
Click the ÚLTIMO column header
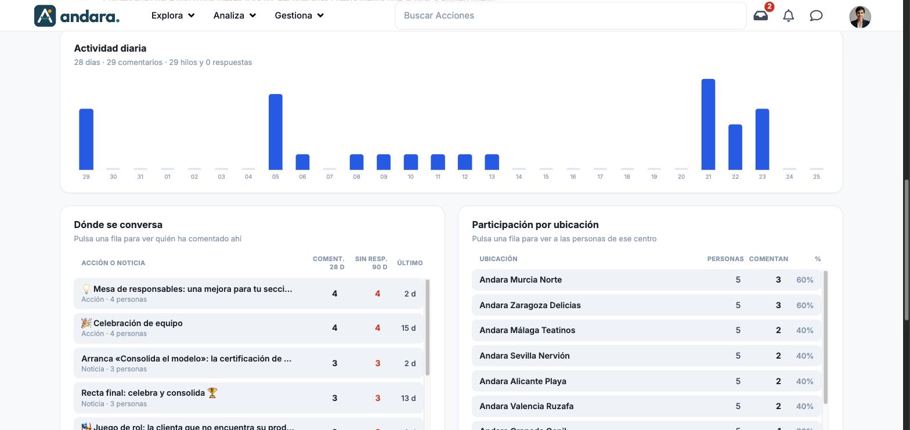pyautogui.click(x=410, y=263)
